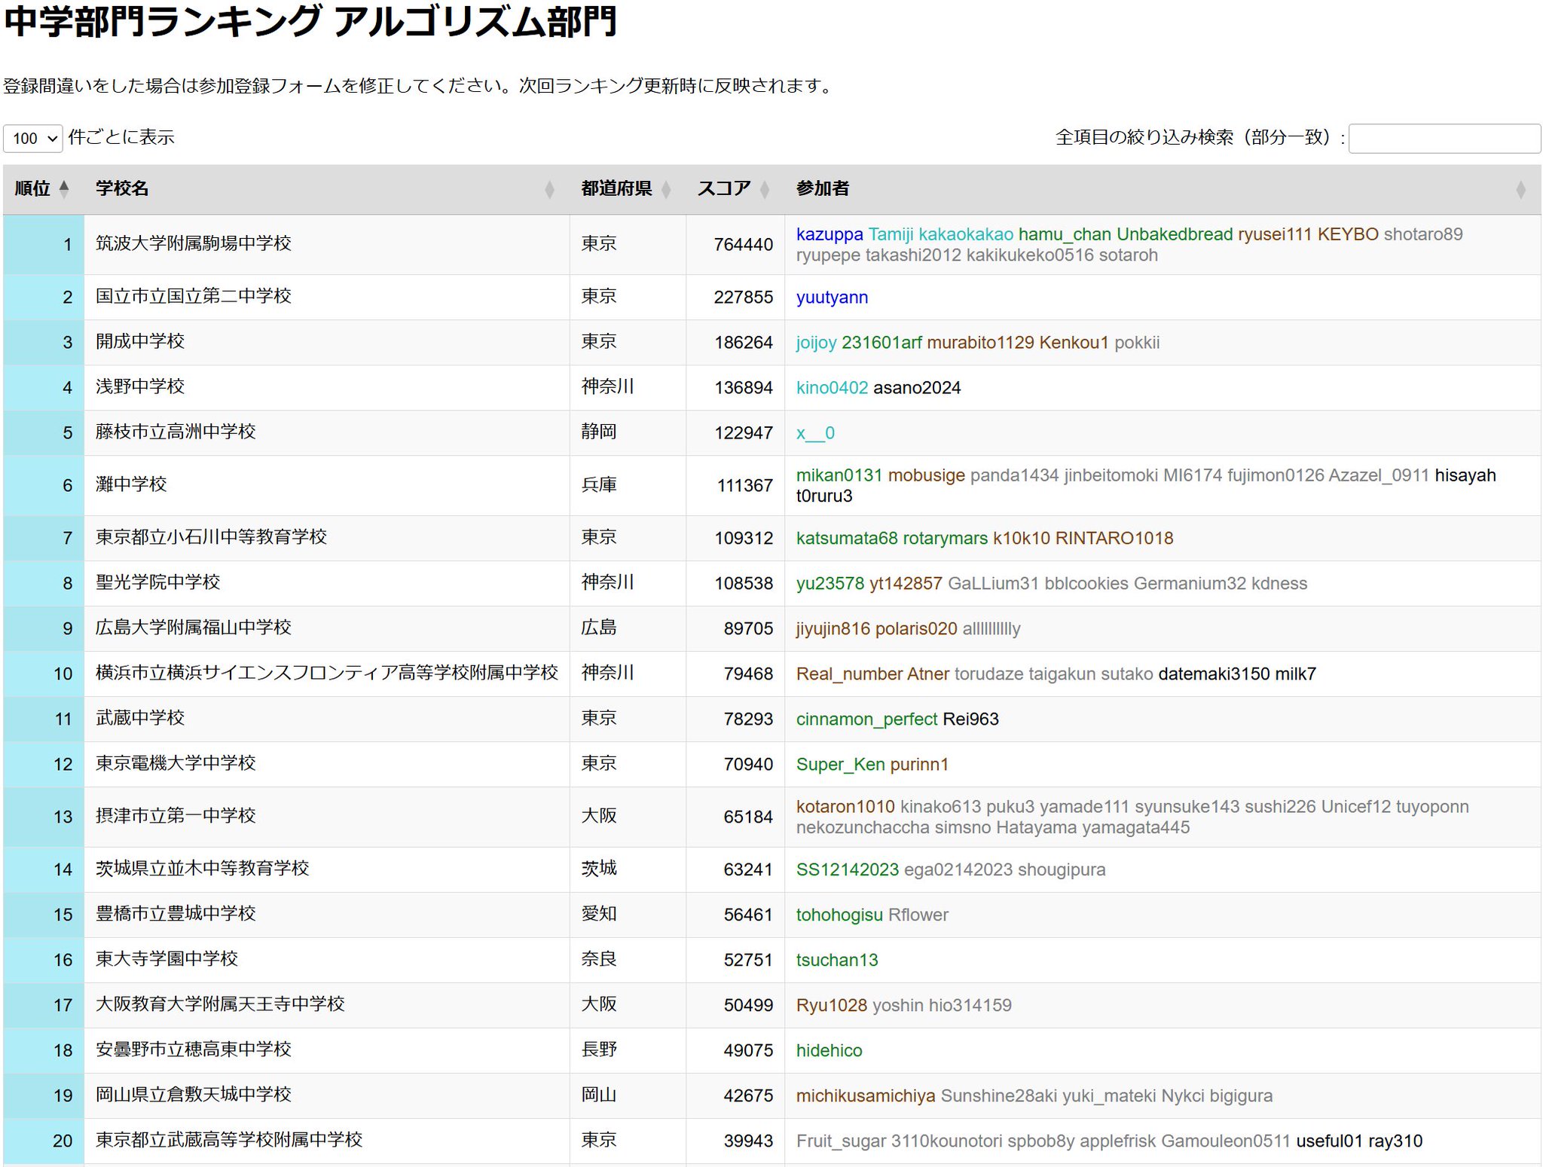This screenshot has width=1543, height=1167.
Task: Select school name 灘中学校
Action: point(130,484)
